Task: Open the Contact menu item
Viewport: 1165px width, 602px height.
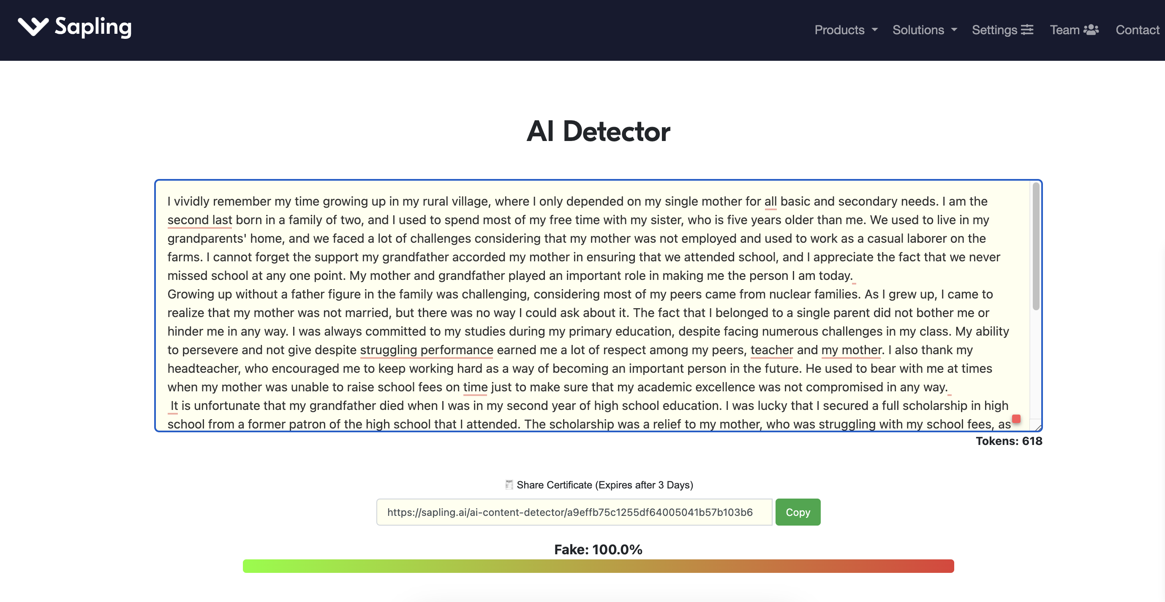Action: tap(1137, 30)
